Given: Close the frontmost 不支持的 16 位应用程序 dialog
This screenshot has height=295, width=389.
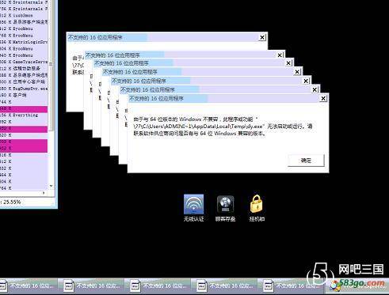Looking at the screenshot, I should pos(323,98).
